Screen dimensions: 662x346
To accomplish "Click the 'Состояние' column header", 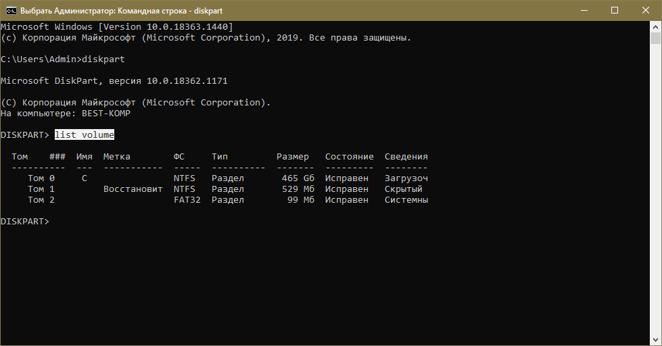I will pyautogui.click(x=350, y=157).
